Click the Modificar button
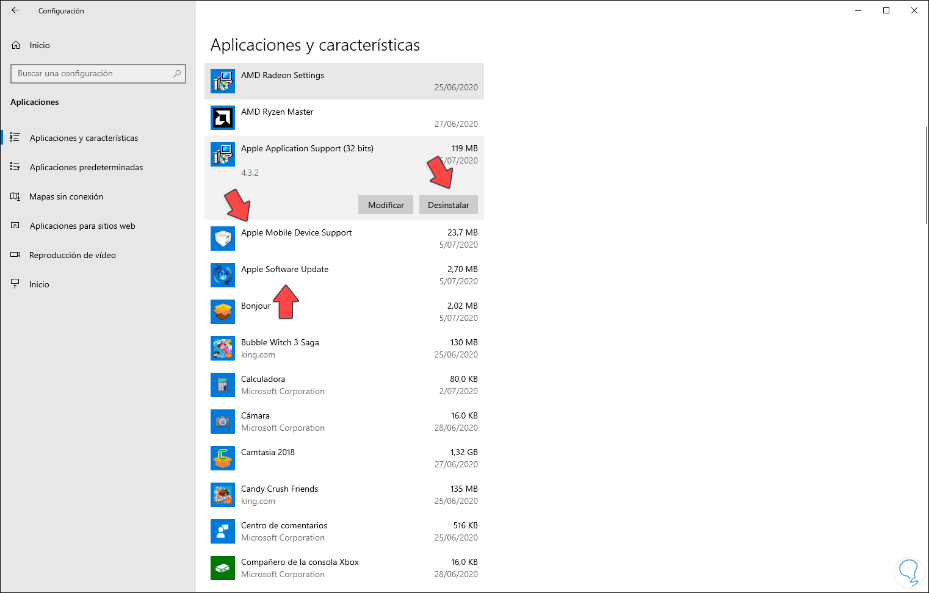This screenshot has height=593, width=929. tap(386, 205)
